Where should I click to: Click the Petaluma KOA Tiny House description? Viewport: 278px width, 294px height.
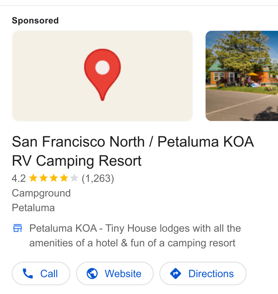click(x=135, y=235)
